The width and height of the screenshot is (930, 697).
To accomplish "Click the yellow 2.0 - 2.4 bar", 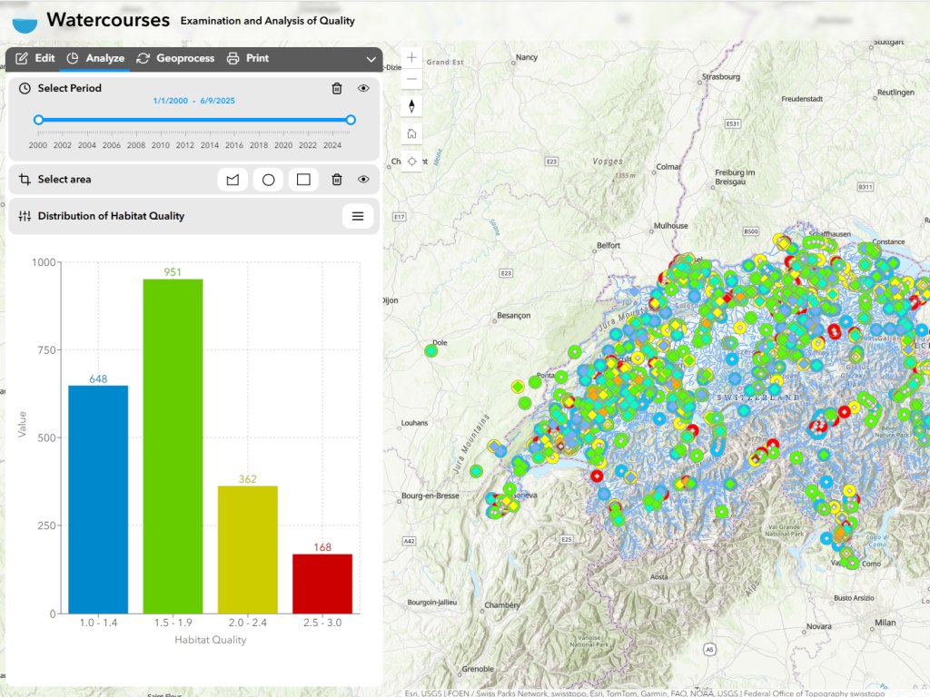I will 247,550.
